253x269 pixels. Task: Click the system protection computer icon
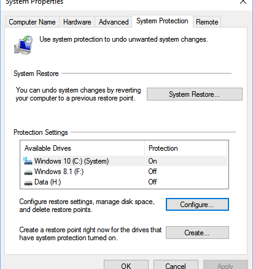pos(23,45)
